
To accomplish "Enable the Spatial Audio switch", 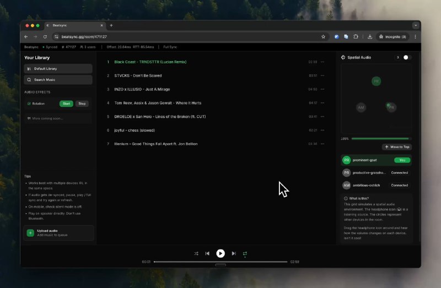I will tap(406, 57).
